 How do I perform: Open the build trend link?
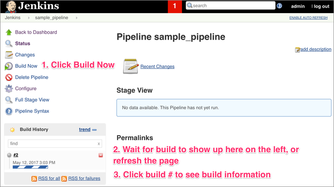pos(85,129)
